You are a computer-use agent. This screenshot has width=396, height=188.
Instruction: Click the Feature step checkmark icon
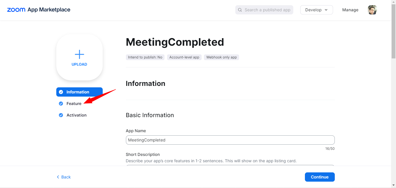tap(61, 104)
